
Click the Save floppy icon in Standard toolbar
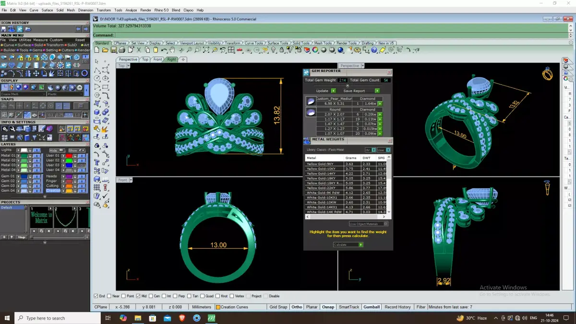114,49
